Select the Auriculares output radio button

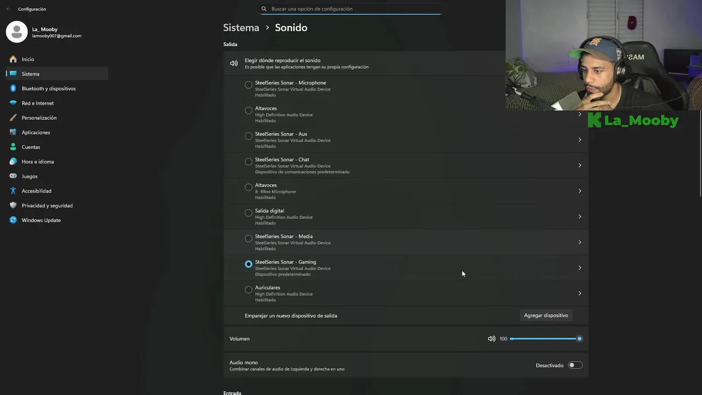(x=248, y=290)
